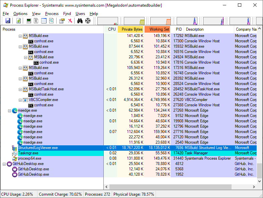Collapse the GitHubDesktop.exe parent node
The width and height of the screenshot is (263, 198).
[x=4, y=164]
